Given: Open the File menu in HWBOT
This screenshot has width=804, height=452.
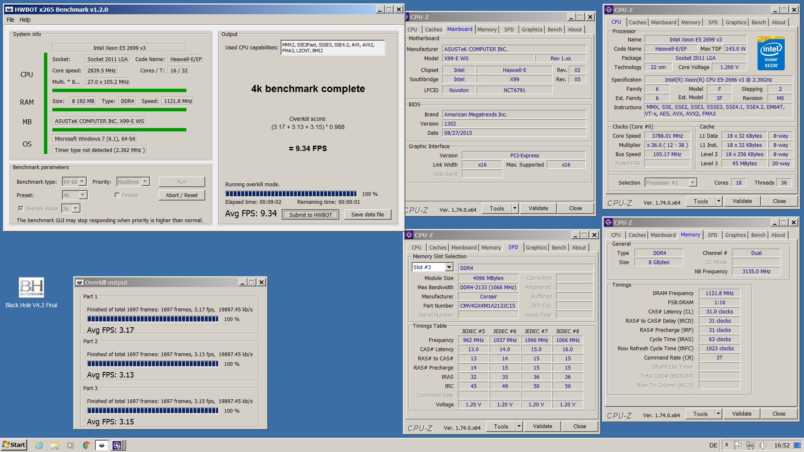Looking at the screenshot, I should click(x=10, y=20).
